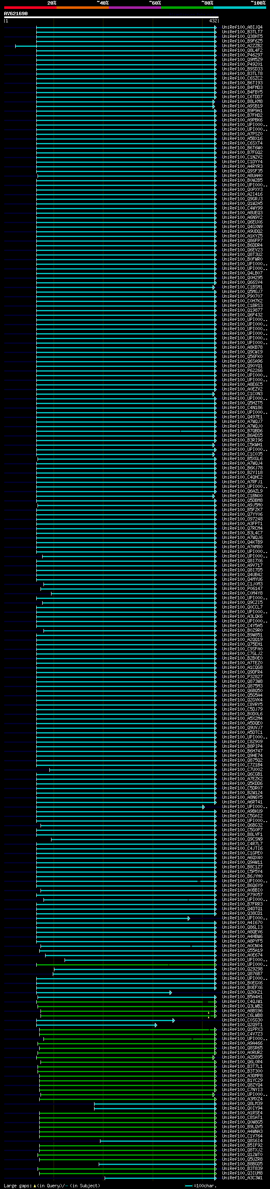Image resolution: width=270 pixels, height=1189 pixels.
Task: Select the UniRef100_Q4KTB9 label
Action: (242, 542)
